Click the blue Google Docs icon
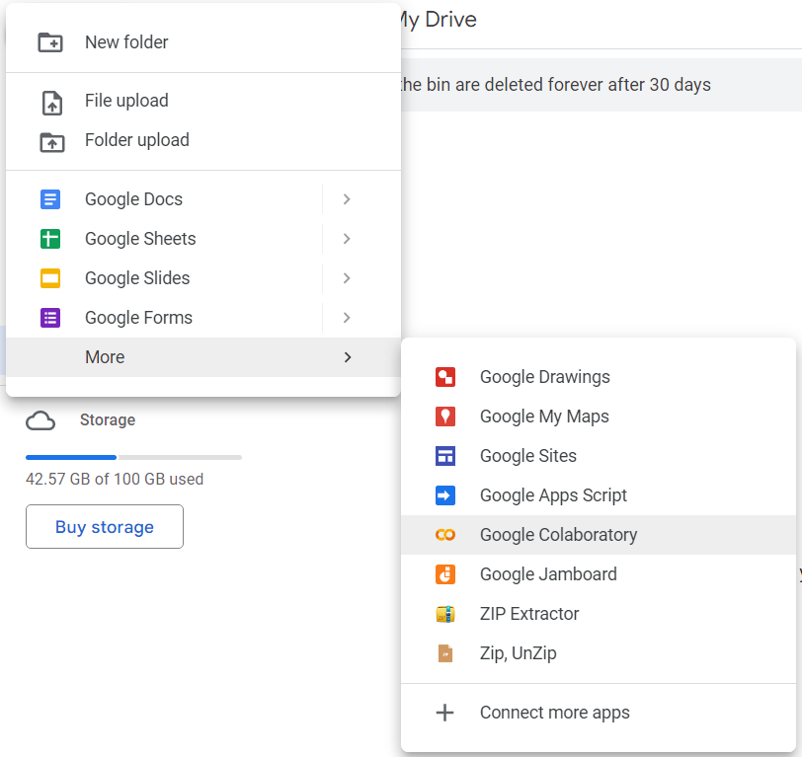The image size is (802, 757). coord(50,199)
